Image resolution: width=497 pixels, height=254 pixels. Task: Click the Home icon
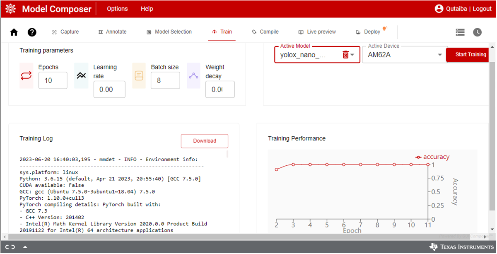14,32
